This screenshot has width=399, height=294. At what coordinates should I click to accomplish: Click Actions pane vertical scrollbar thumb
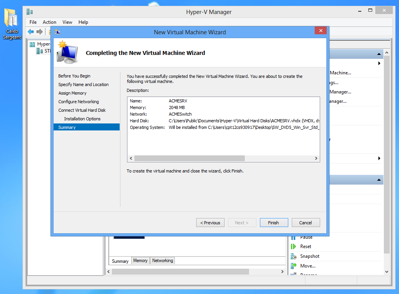pyautogui.click(x=387, y=155)
